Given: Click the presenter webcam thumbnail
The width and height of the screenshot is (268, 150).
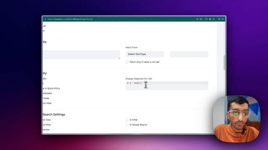Looking at the screenshot, I should [237, 119].
